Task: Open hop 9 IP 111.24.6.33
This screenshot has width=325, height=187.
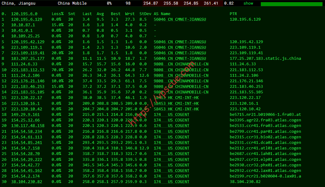Action: 24,64
